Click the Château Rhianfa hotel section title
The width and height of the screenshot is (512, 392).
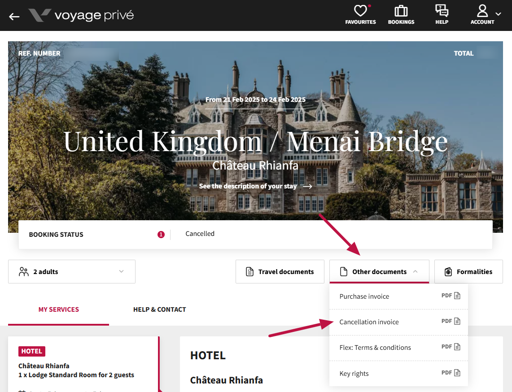tap(227, 380)
